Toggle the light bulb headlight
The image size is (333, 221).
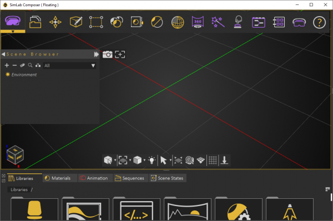152,160
